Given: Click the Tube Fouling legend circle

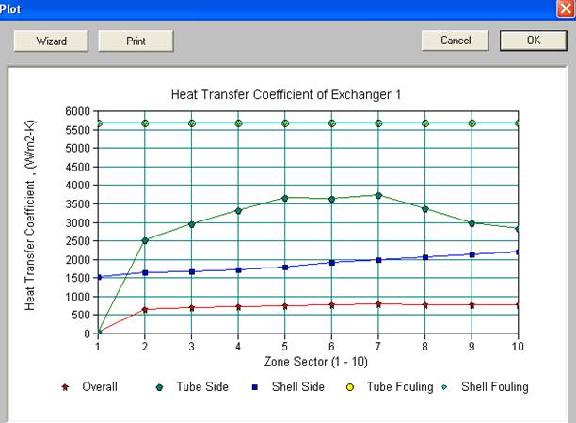Looking at the screenshot, I should 350,387.
